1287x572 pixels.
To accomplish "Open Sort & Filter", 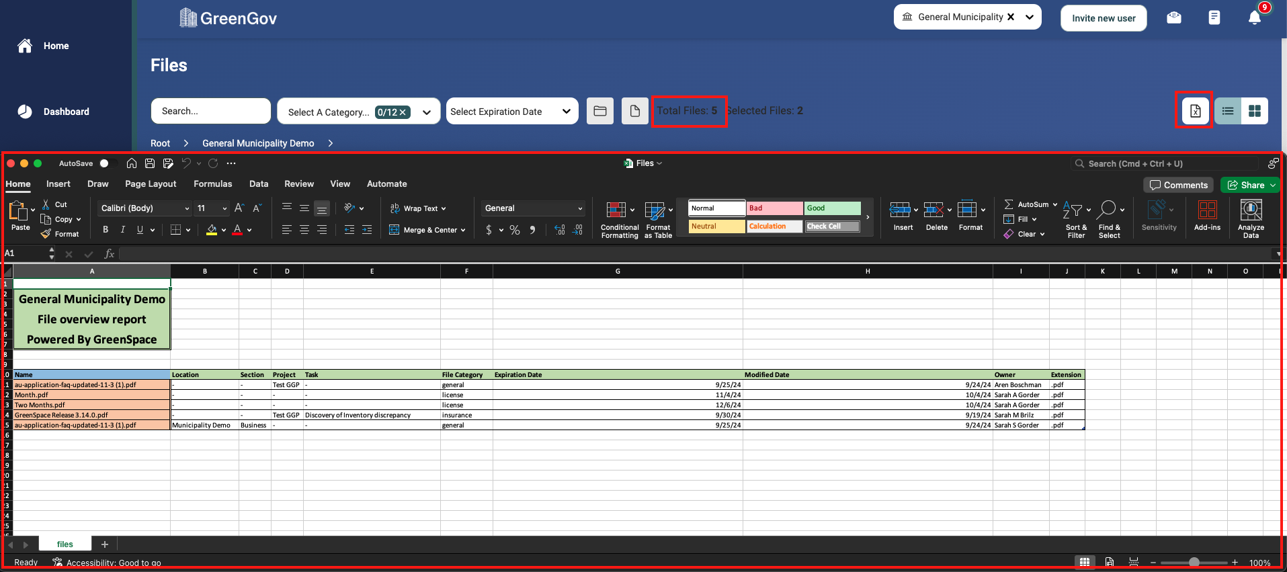I will click(x=1076, y=220).
